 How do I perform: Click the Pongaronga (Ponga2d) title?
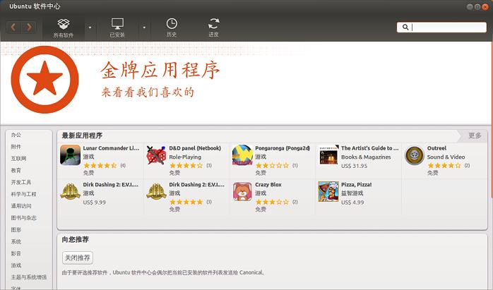point(283,148)
